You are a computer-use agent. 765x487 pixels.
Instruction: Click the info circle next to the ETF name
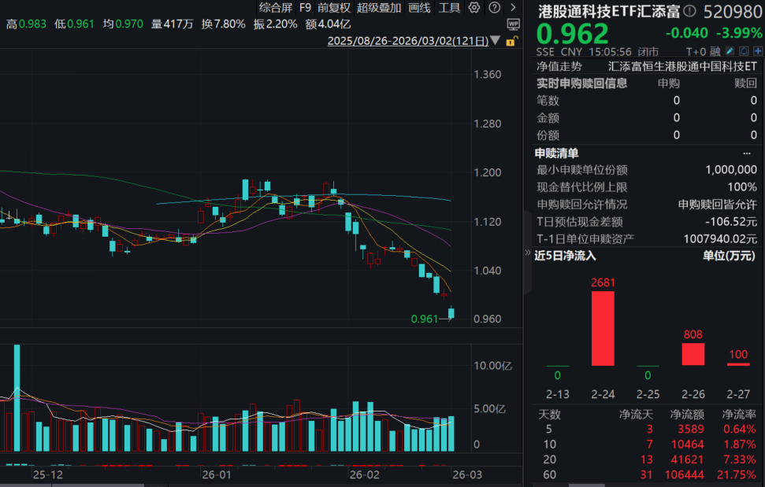pyautogui.click(x=689, y=11)
